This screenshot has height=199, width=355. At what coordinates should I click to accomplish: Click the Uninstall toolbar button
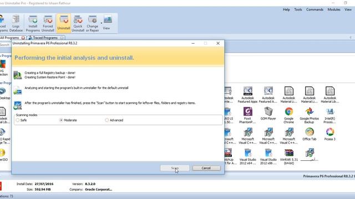coord(64,23)
